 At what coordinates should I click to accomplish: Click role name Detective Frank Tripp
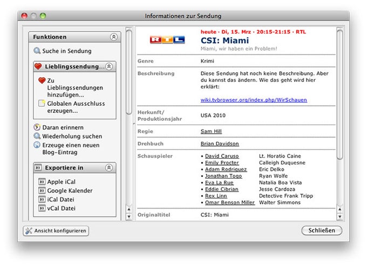[x=286, y=196]
